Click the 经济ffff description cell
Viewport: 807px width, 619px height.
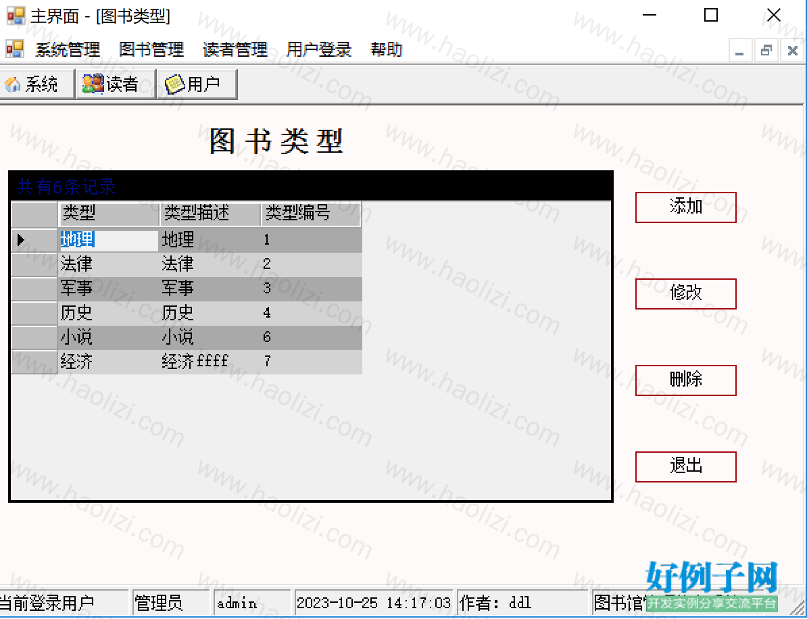(x=210, y=362)
